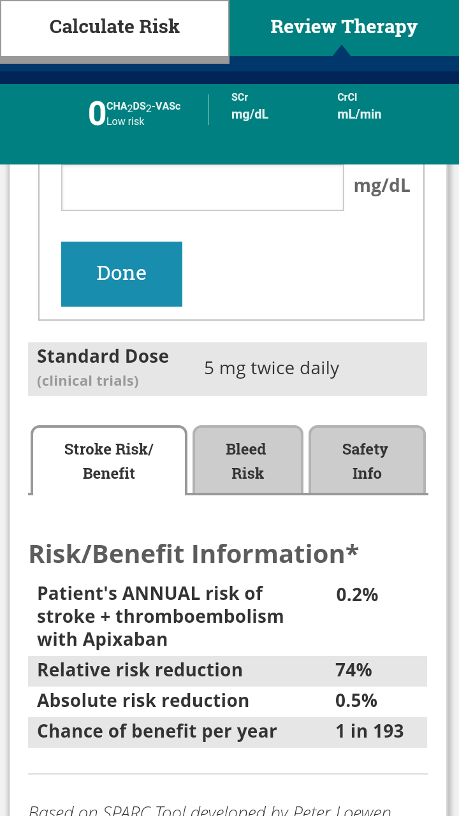The width and height of the screenshot is (459, 816).
Task: Tap the CHA2DS2-VASc score of 0
Action: 97,115
